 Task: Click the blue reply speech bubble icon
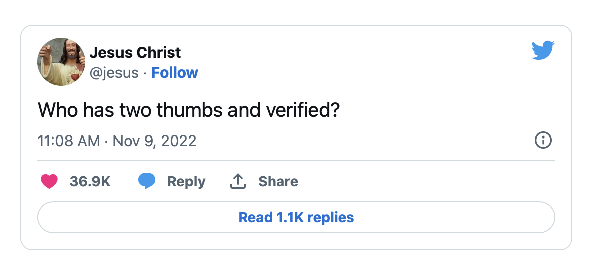point(147,181)
